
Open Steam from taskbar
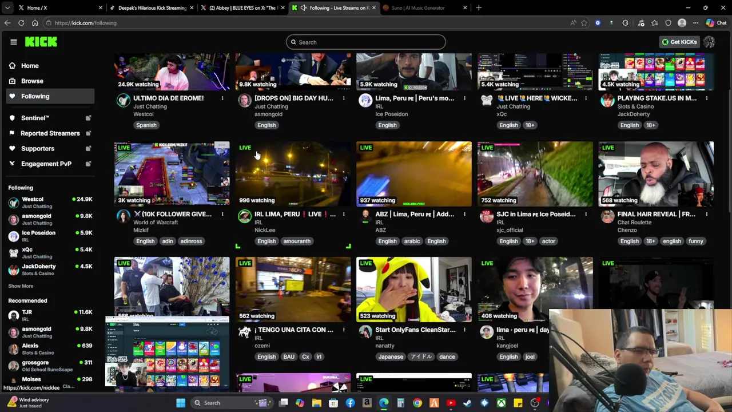click(x=467, y=403)
